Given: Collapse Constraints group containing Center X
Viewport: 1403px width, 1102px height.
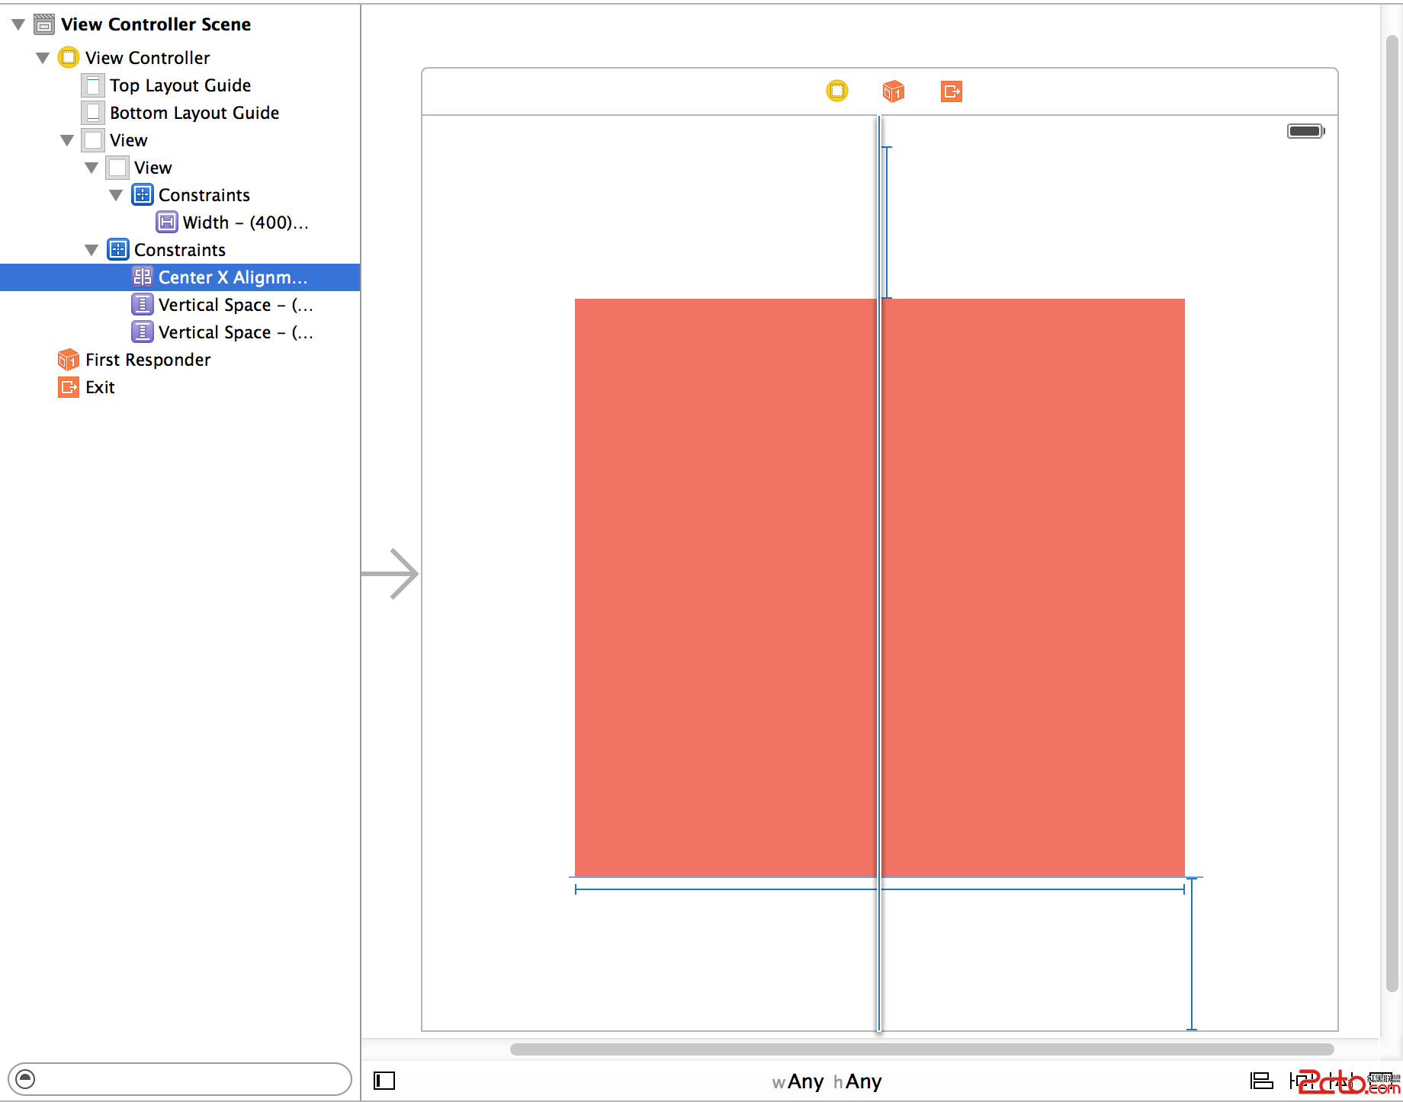Looking at the screenshot, I should pyautogui.click(x=91, y=250).
